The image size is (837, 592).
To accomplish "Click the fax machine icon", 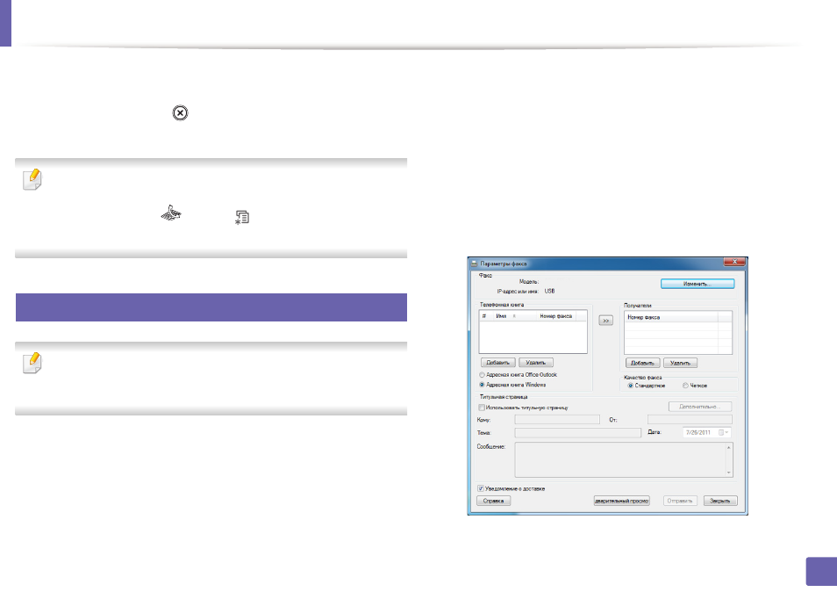I will (x=171, y=213).
